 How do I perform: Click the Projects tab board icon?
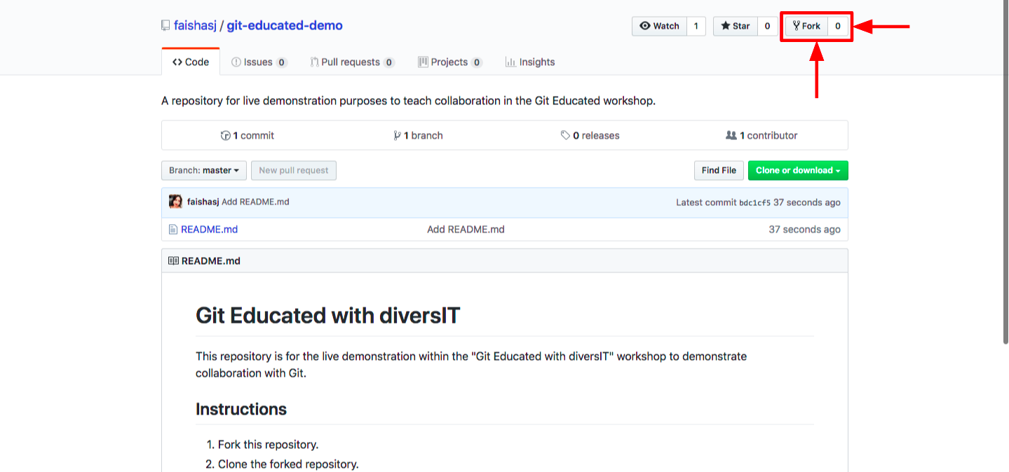point(423,62)
